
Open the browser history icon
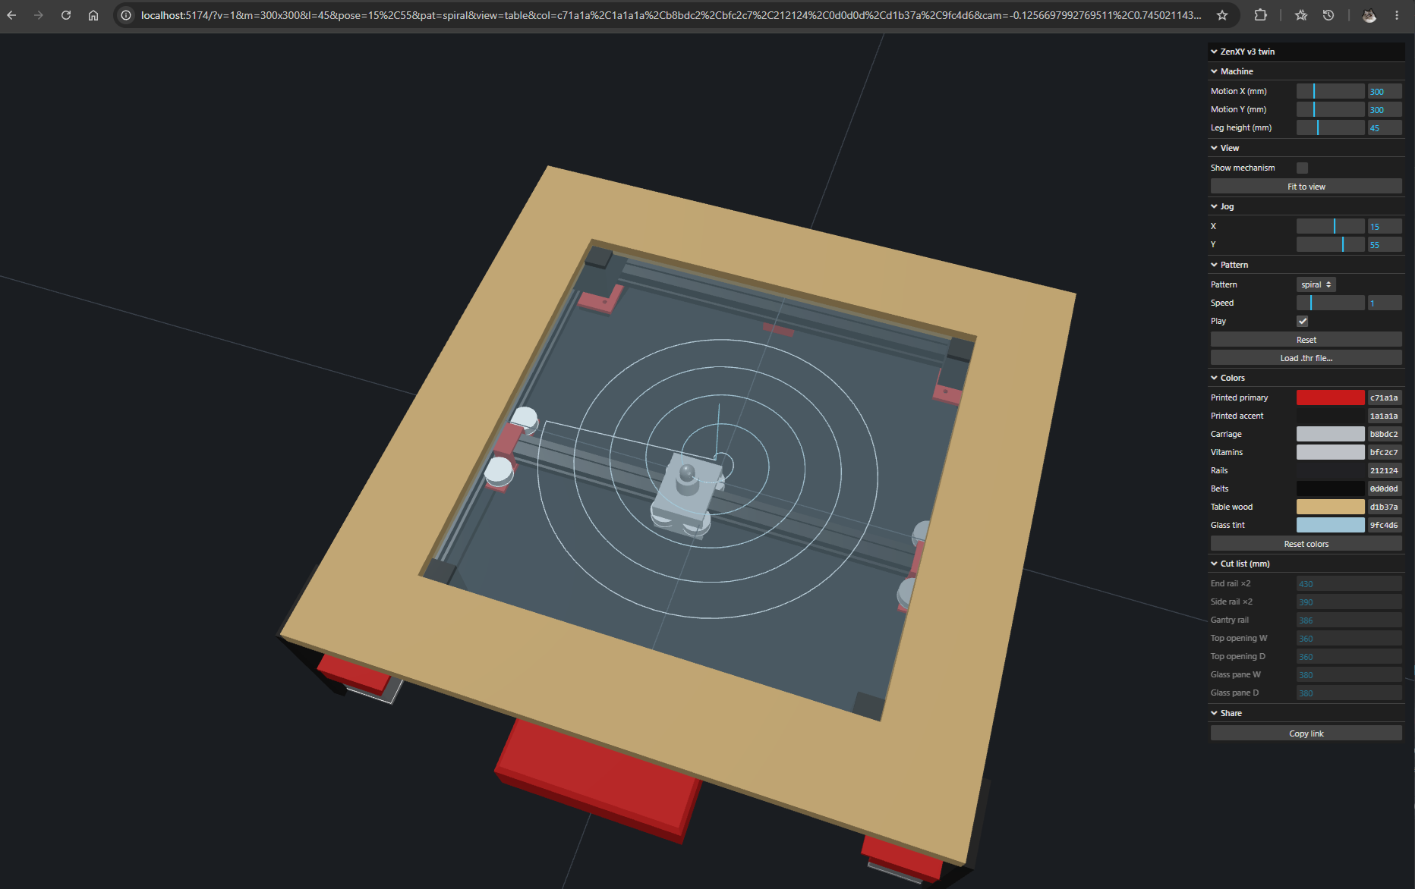(x=1328, y=15)
